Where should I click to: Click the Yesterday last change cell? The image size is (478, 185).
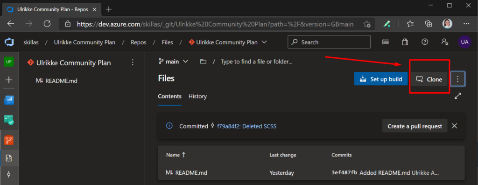pos(281,173)
